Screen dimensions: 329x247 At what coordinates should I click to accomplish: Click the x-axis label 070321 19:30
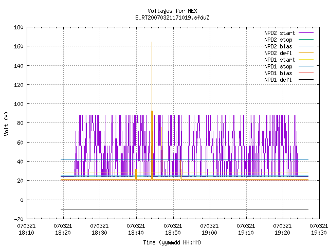point(319,230)
